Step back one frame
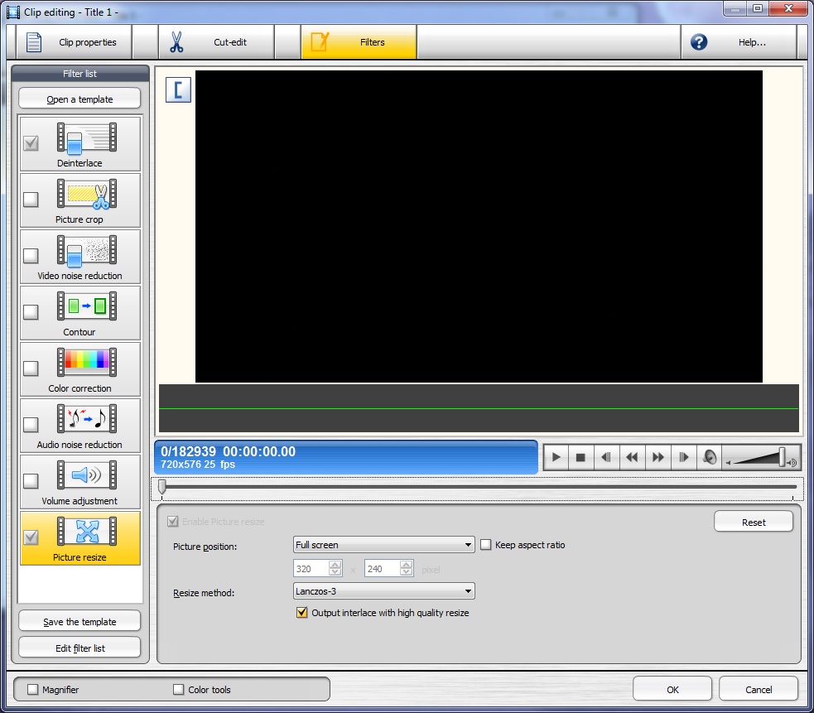Image resolution: width=814 pixels, height=713 pixels. [606, 457]
